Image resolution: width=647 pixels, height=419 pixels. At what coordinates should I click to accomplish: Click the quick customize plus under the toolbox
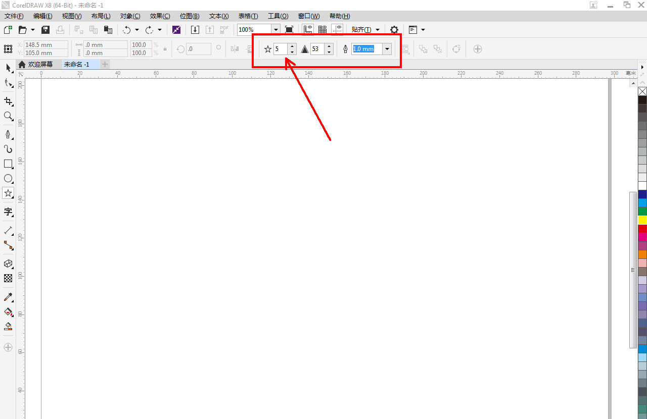pyautogui.click(x=8, y=347)
